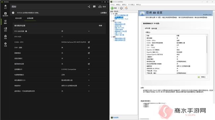The width and height of the screenshot is (215, 120).
Task: Open the Home page in NVIDIA app sidebar
Action: [x=5, y=7]
